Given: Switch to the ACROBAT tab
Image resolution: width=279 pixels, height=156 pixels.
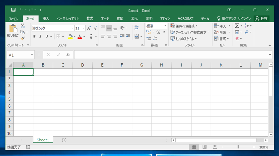Looking at the screenshot, I should click(x=185, y=18).
